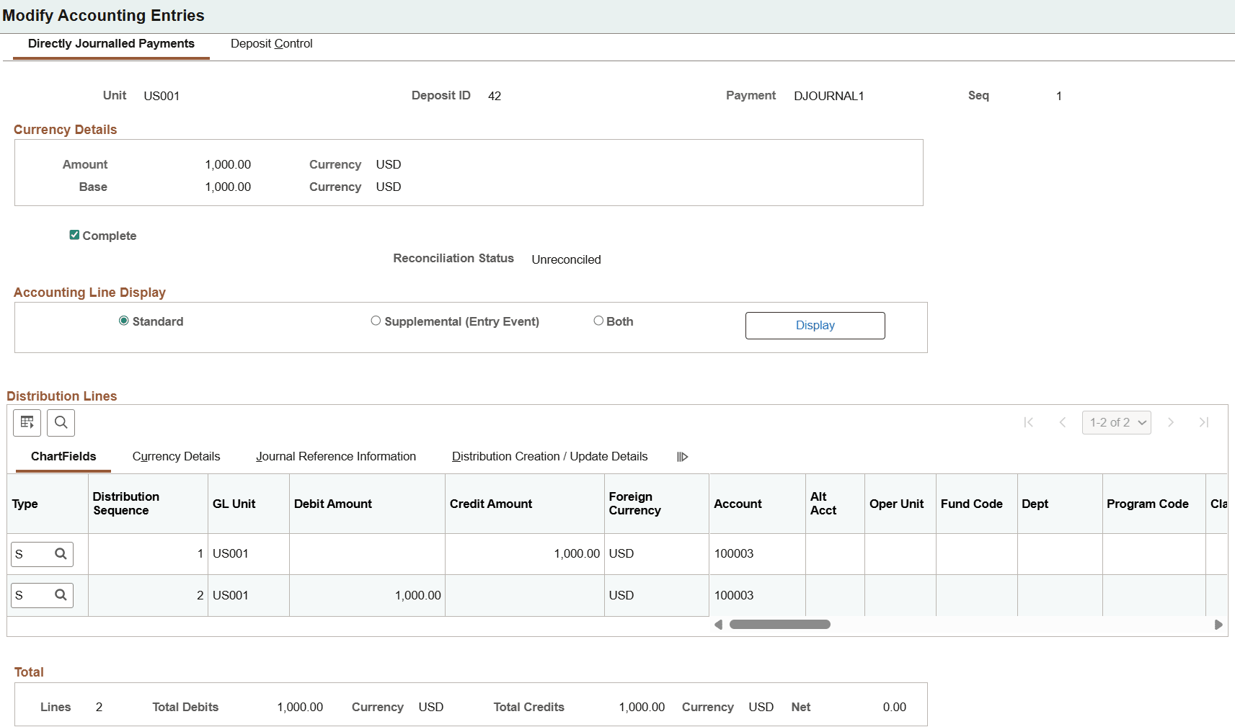Select the Both accounting line display option

click(x=598, y=321)
